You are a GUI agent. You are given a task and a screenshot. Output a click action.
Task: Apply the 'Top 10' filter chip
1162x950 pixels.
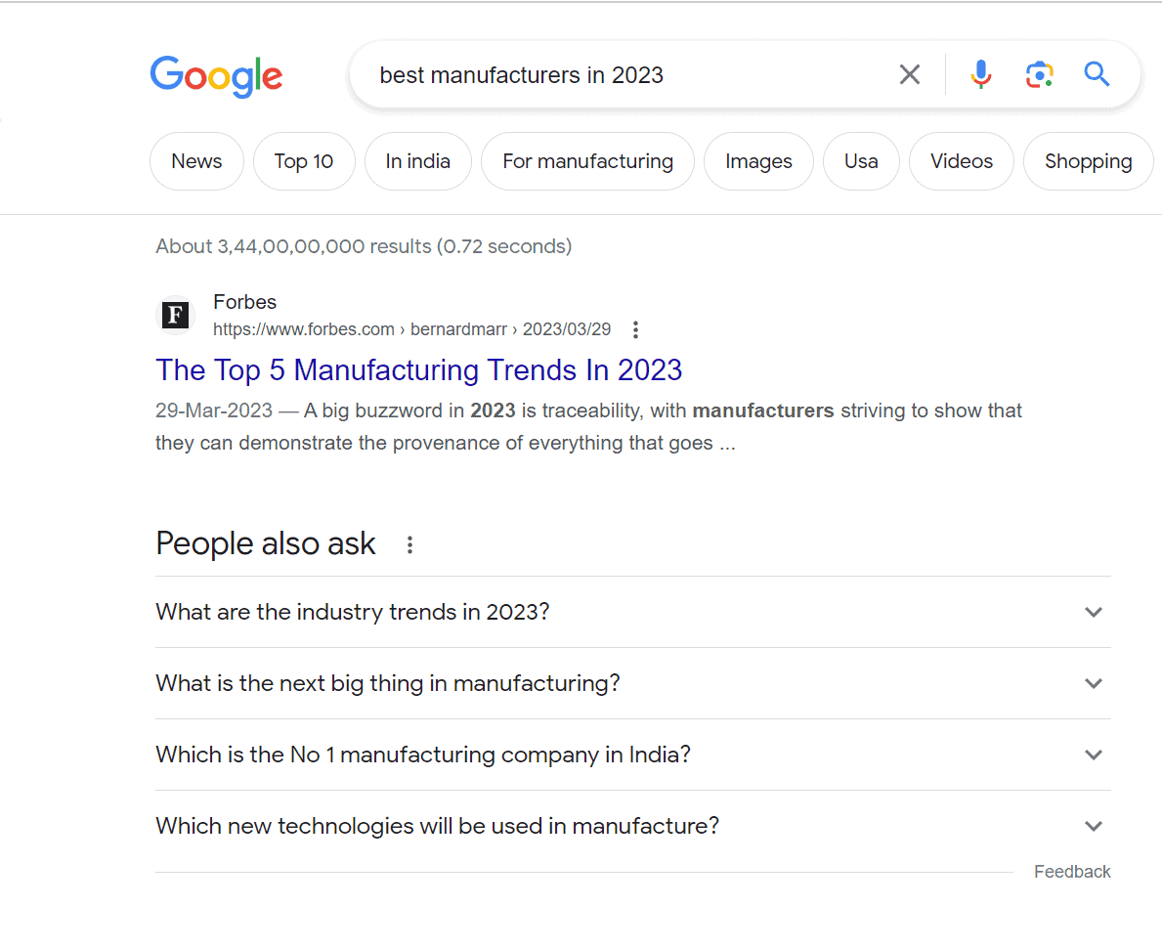[x=304, y=161]
